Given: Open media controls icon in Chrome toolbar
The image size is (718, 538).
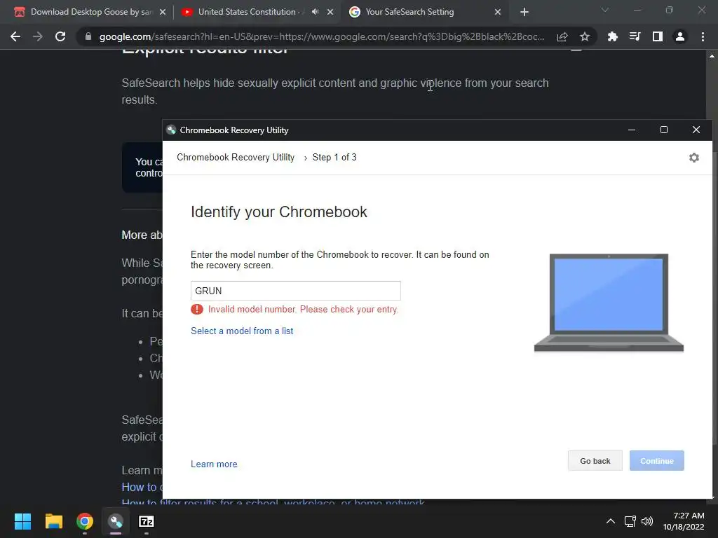Looking at the screenshot, I should (x=635, y=36).
